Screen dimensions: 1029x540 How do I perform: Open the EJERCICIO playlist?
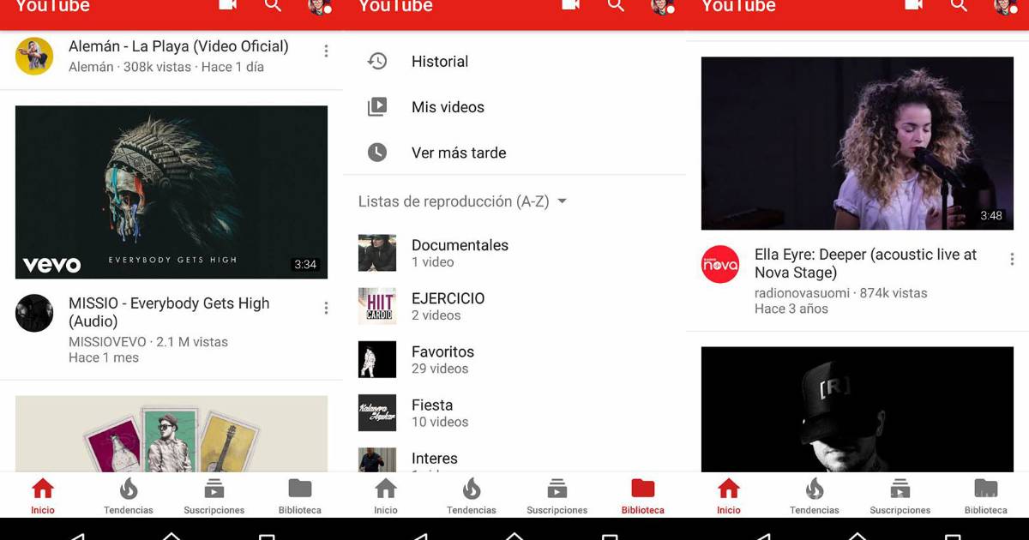(447, 306)
